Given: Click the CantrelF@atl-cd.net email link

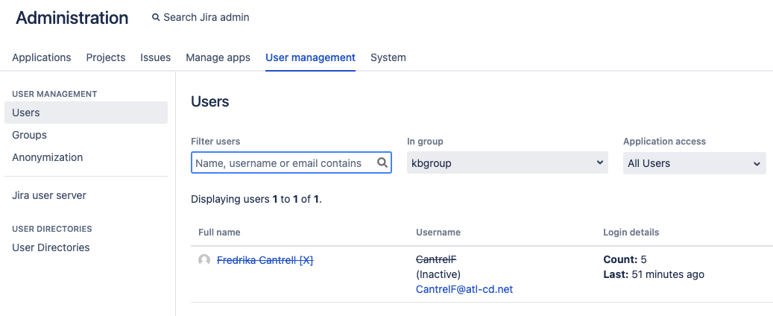Looking at the screenshot, I should 464,288.
